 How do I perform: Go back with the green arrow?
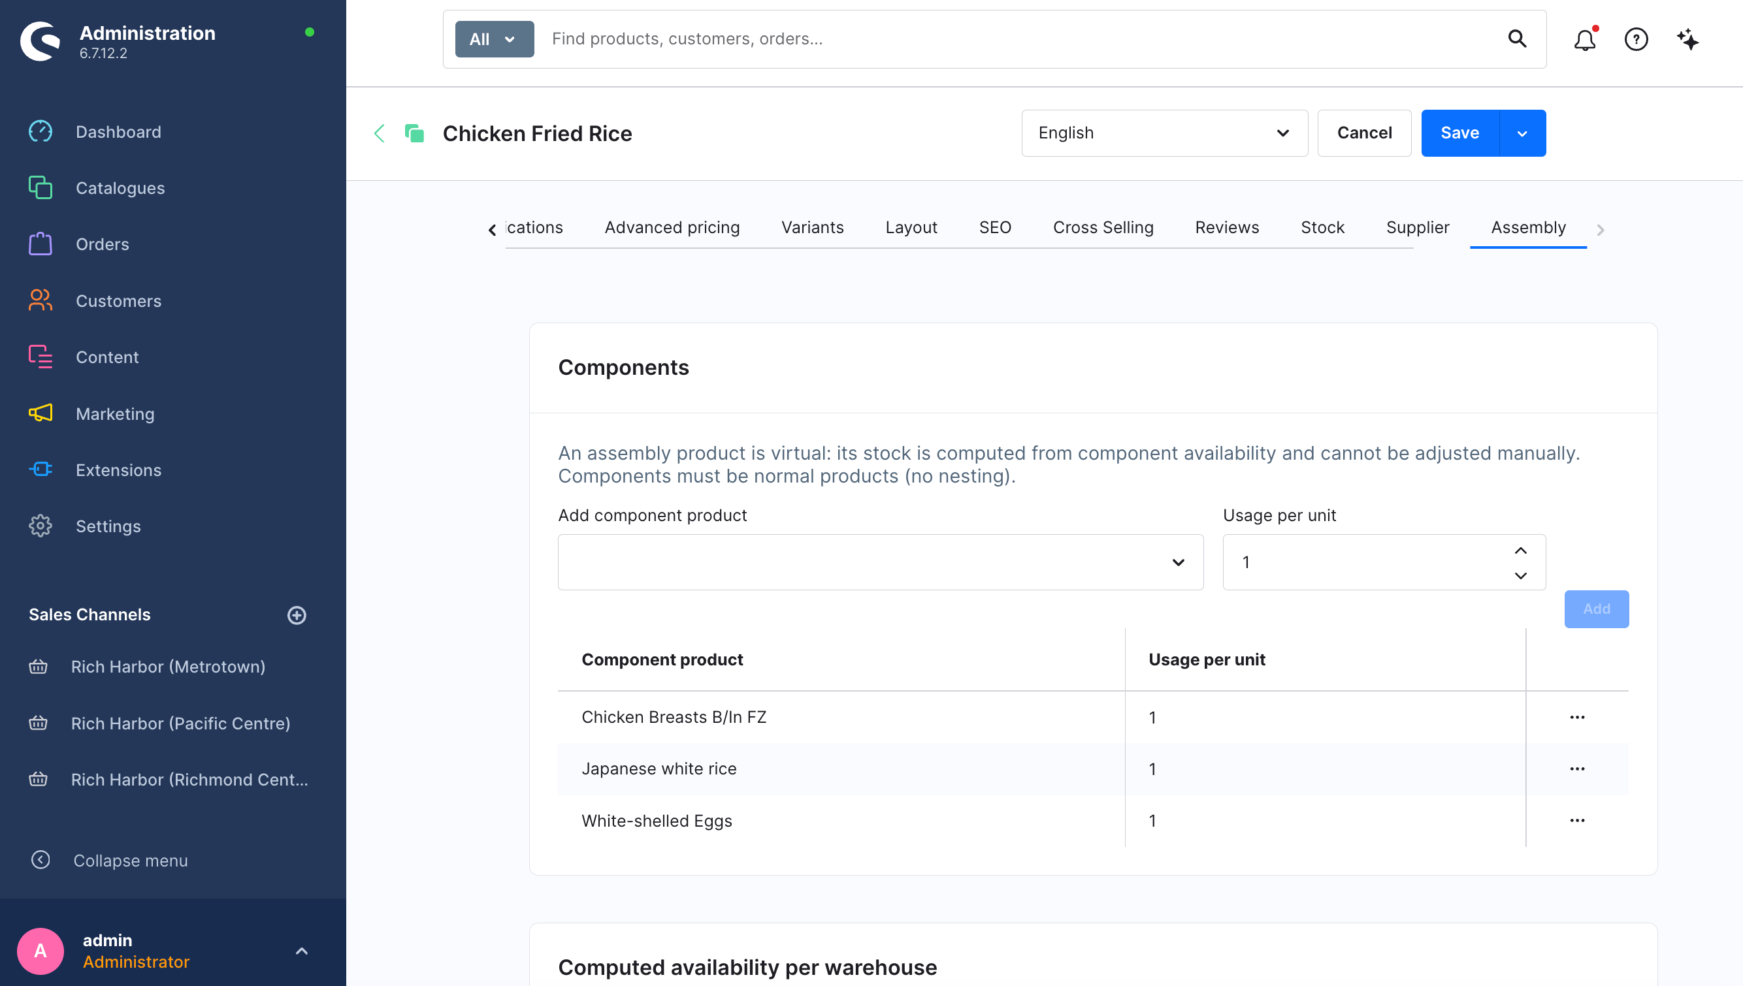(380, 133)
